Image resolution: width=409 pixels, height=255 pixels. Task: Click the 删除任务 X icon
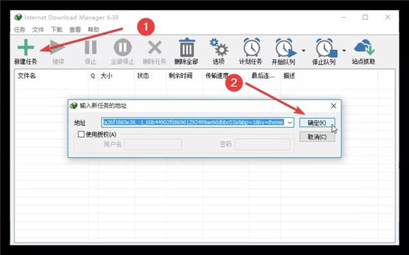[x=155, y=48]
